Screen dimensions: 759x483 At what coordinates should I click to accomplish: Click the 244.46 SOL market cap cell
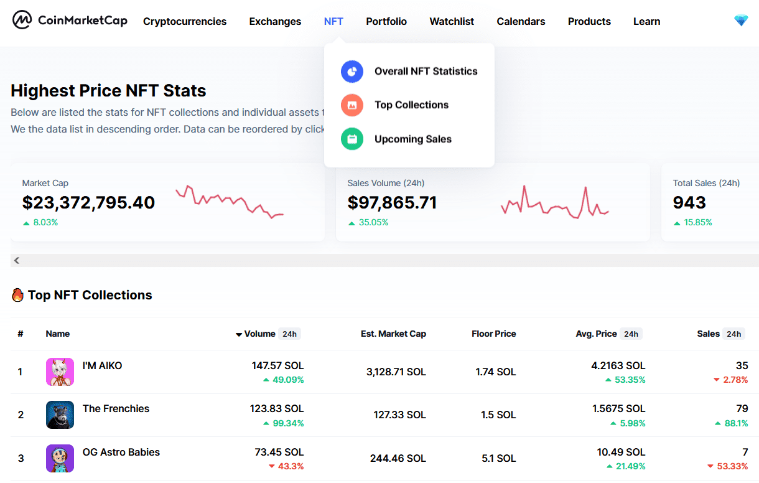click(398, 458)
